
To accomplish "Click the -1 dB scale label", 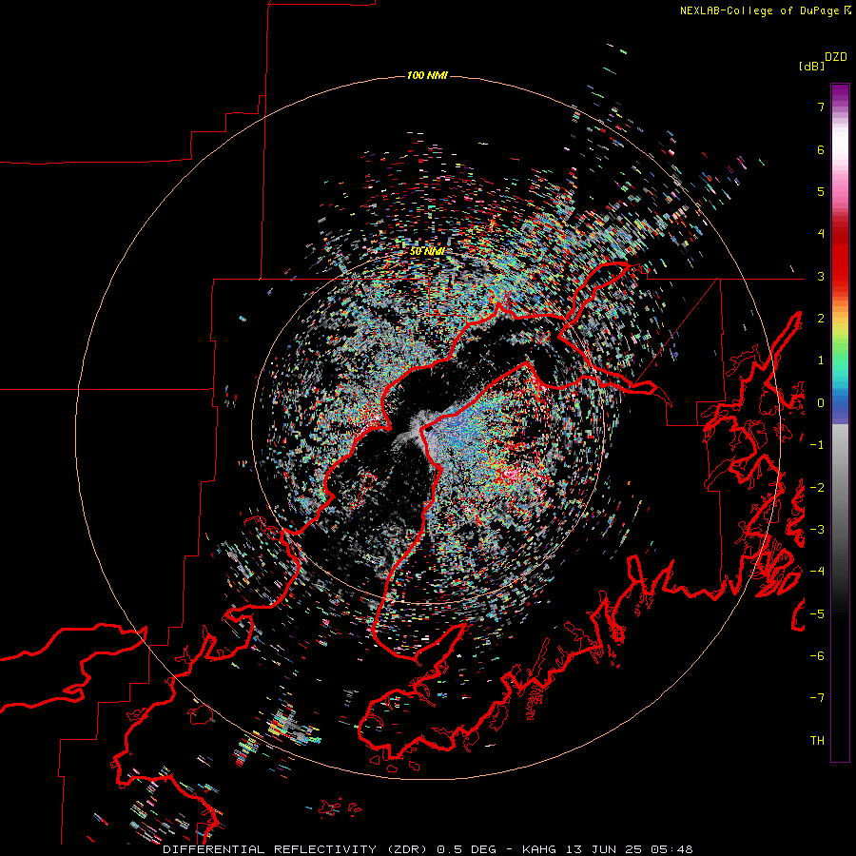I will (817, 445).
